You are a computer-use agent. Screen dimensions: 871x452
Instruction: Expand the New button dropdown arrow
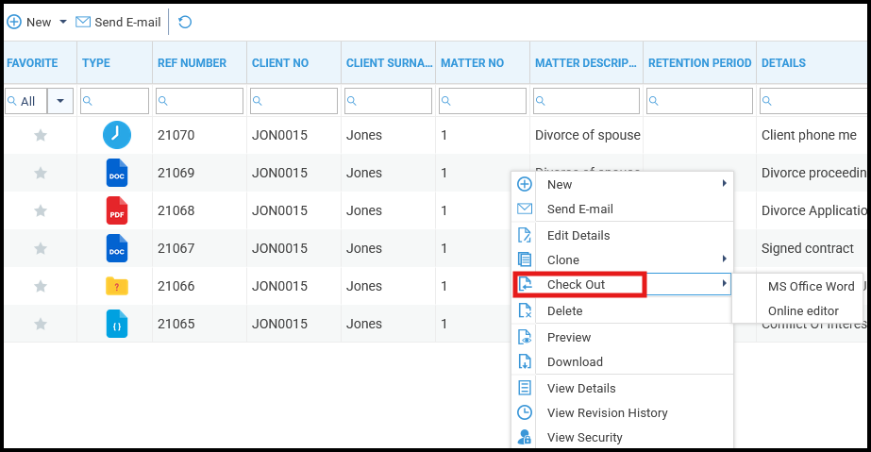(63, 22)
